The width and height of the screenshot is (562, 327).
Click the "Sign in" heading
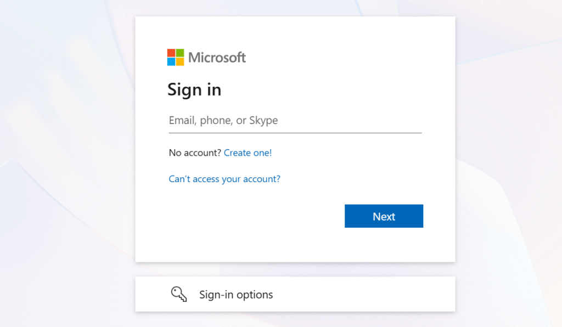pyautogui.click(x=194, y=89)
